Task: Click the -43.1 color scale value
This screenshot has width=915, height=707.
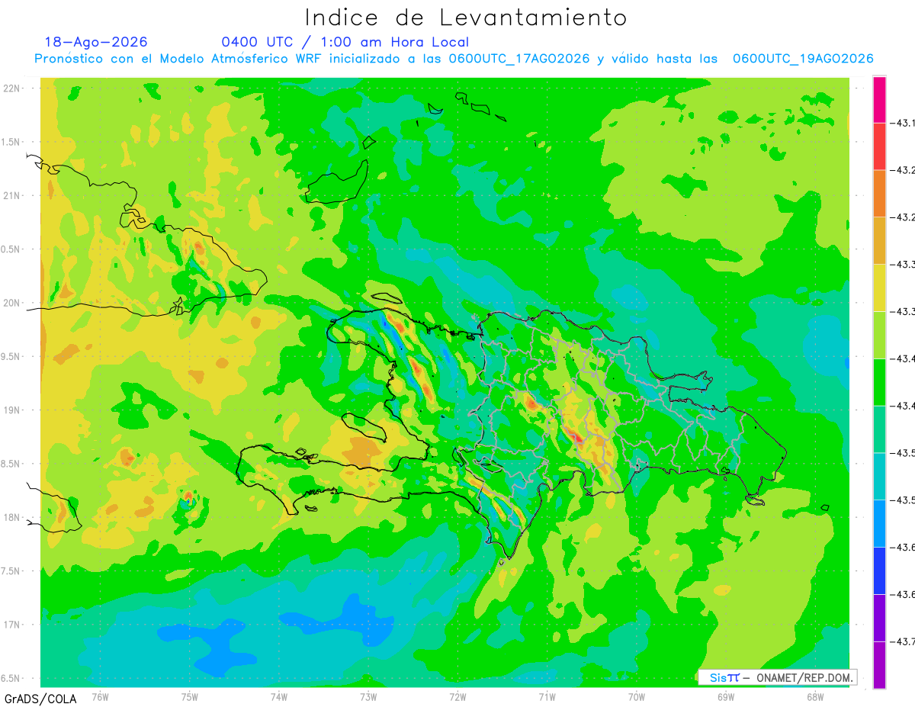Action: pos(904,123)
